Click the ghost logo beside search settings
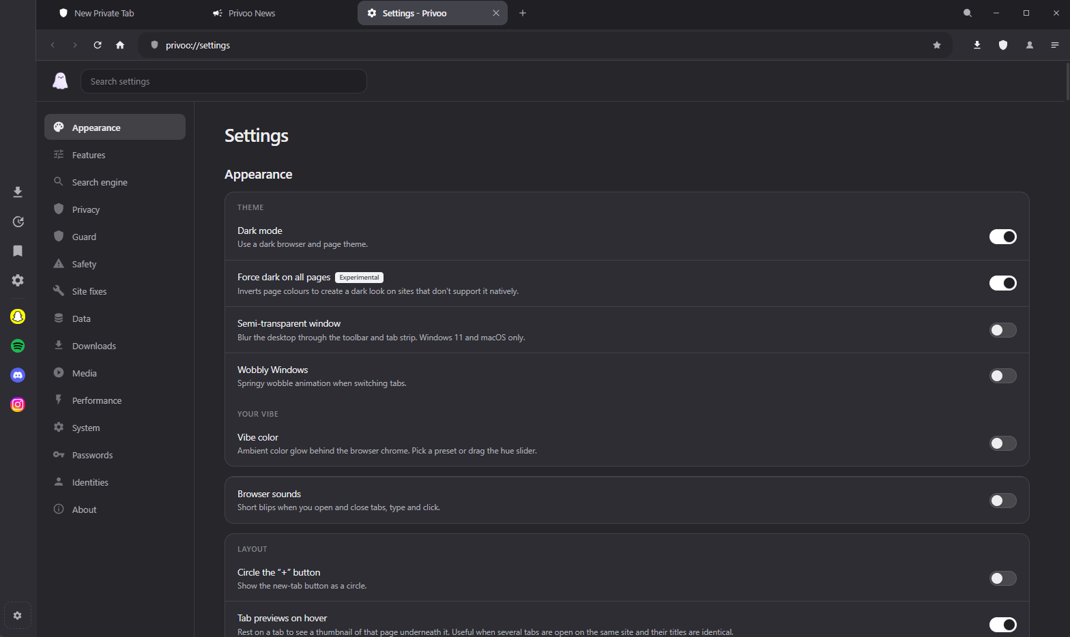The image size is (1070, 637). 61,81
